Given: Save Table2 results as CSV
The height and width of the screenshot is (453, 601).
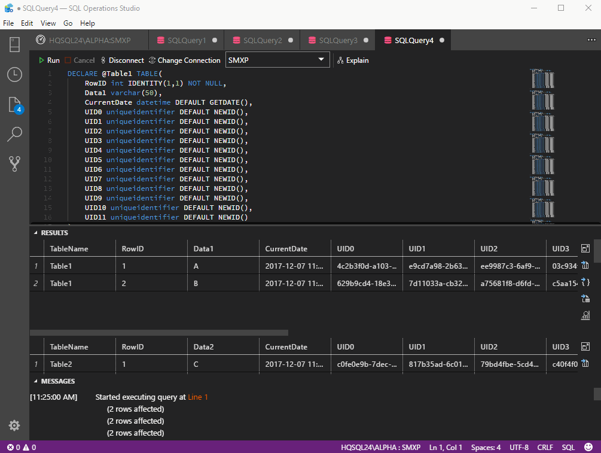Looking at the screenshot, I should coord(585,363).
